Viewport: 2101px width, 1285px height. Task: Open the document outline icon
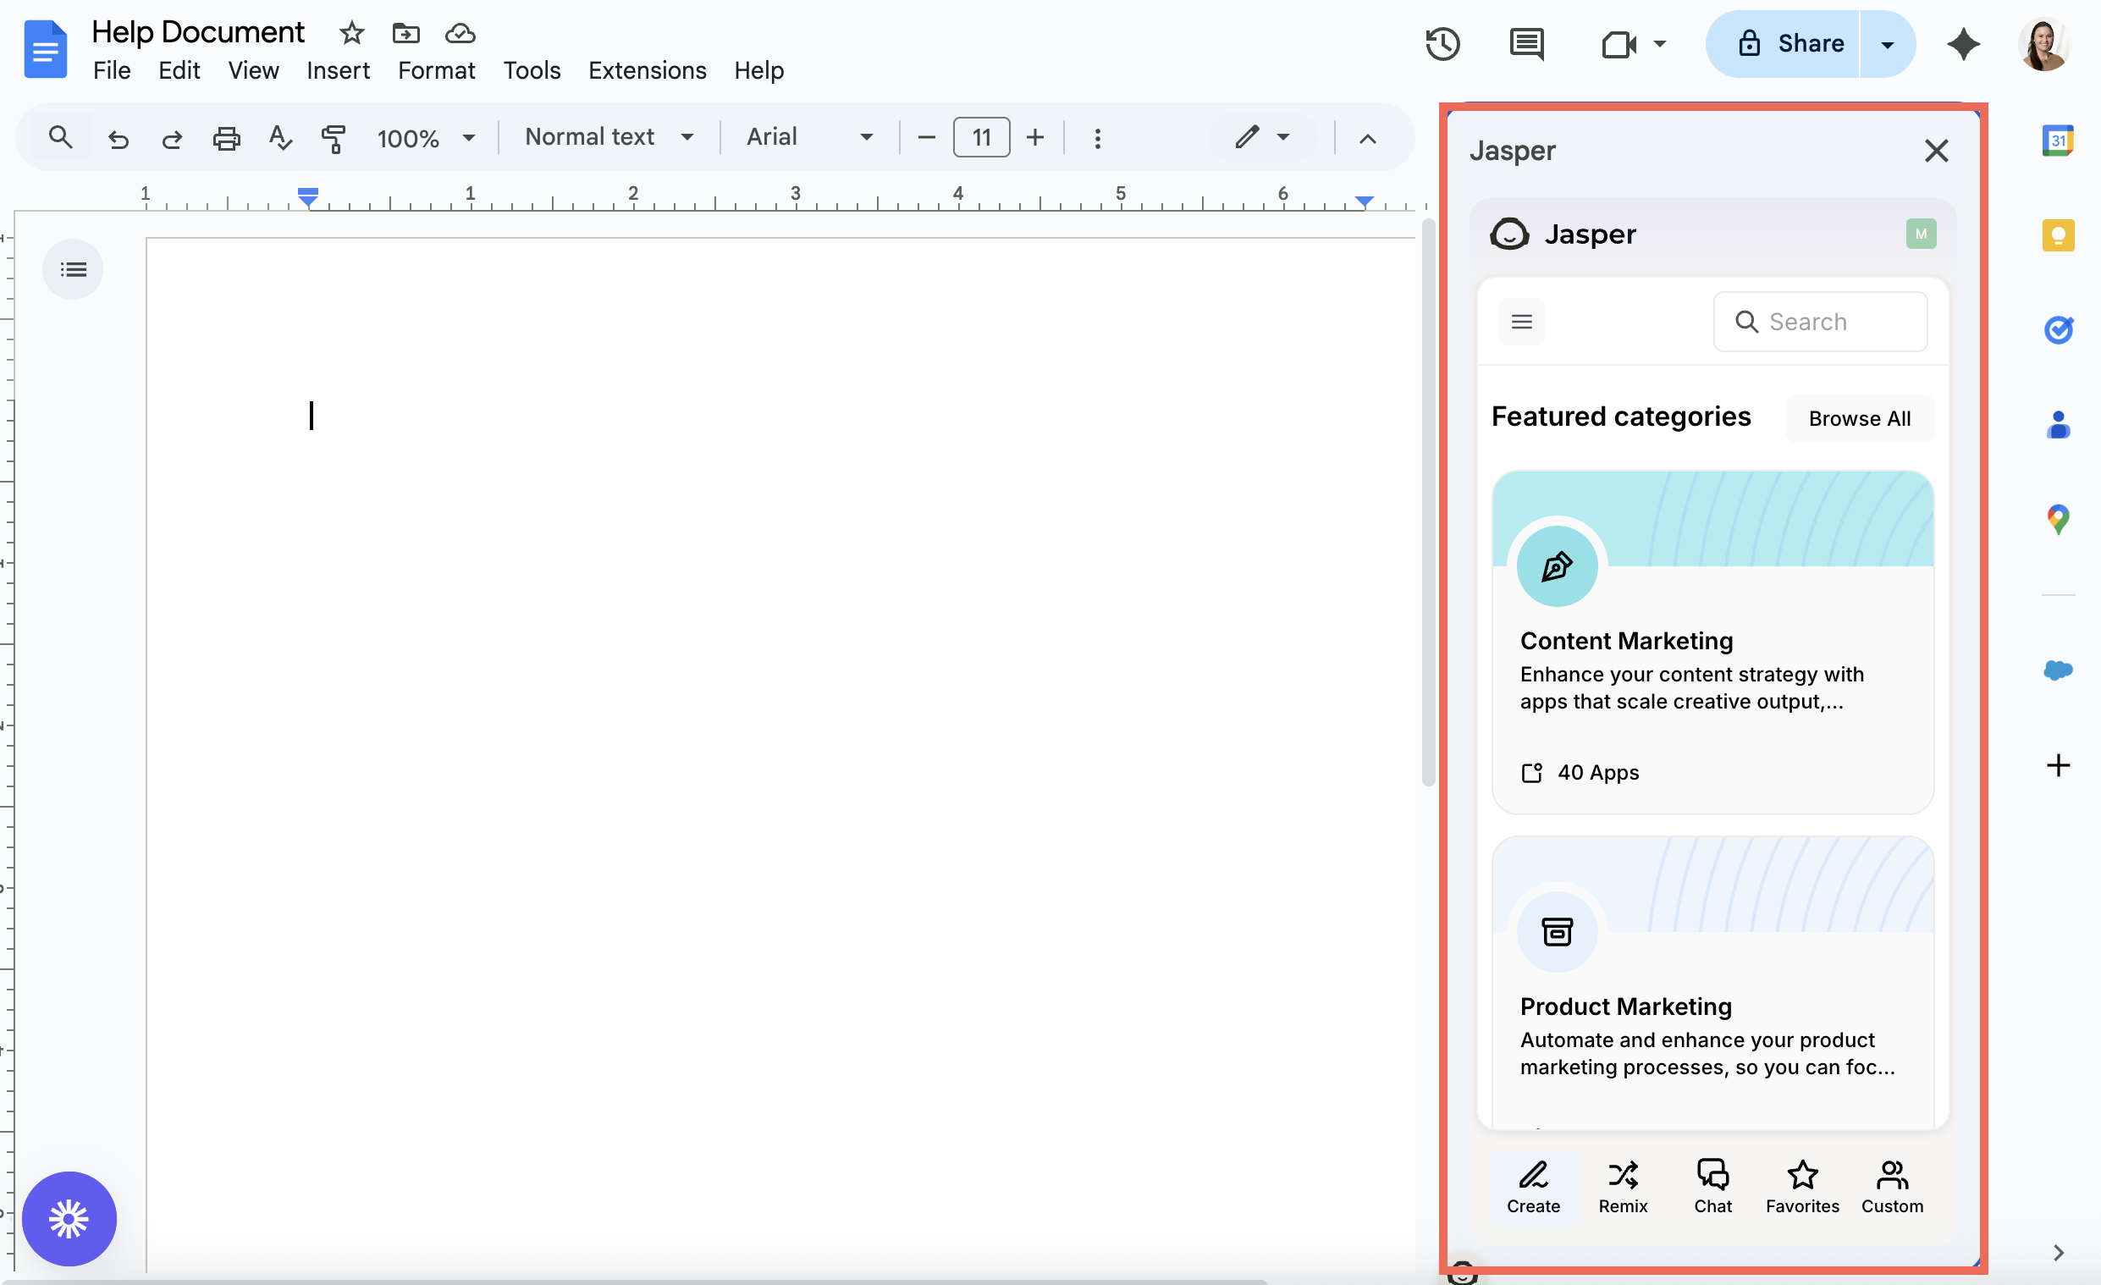coord(73,268)
